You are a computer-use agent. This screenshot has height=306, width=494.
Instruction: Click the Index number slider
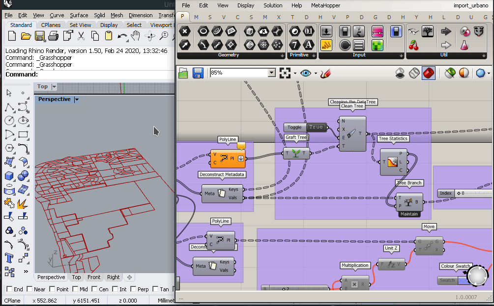point(465,193)
